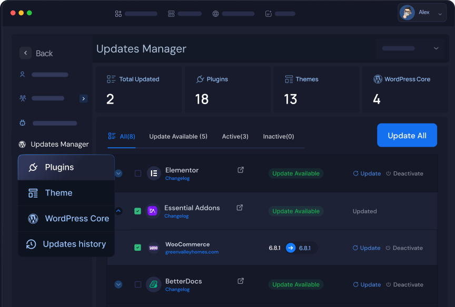Click the globe icon in top bar
Screen dimensions: 455x307
click(x=216, y=14)
